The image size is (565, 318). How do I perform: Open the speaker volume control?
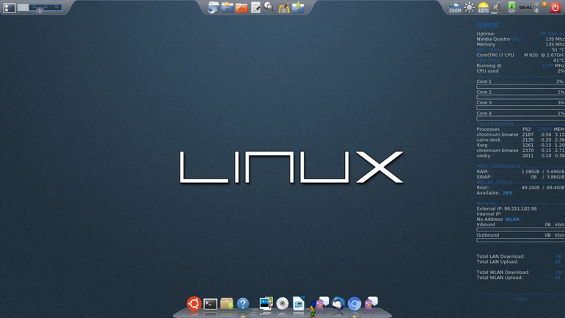(x=497, y=7)
